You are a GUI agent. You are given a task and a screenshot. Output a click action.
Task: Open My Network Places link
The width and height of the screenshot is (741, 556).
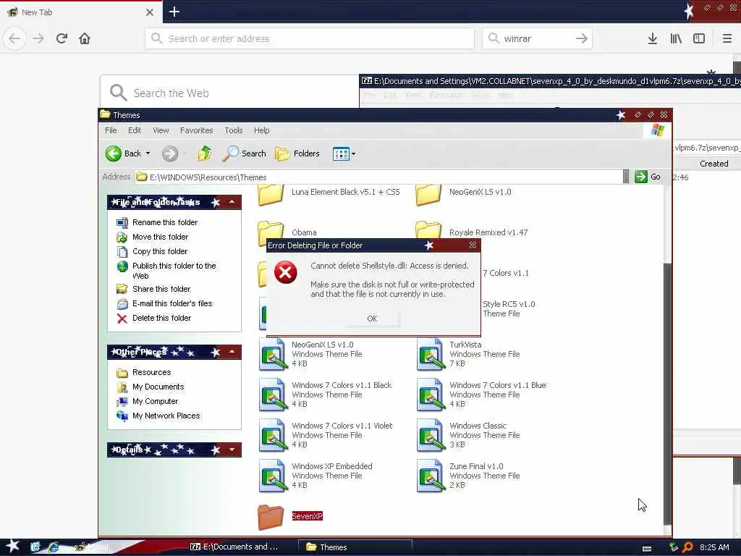(x=166, y=416)
